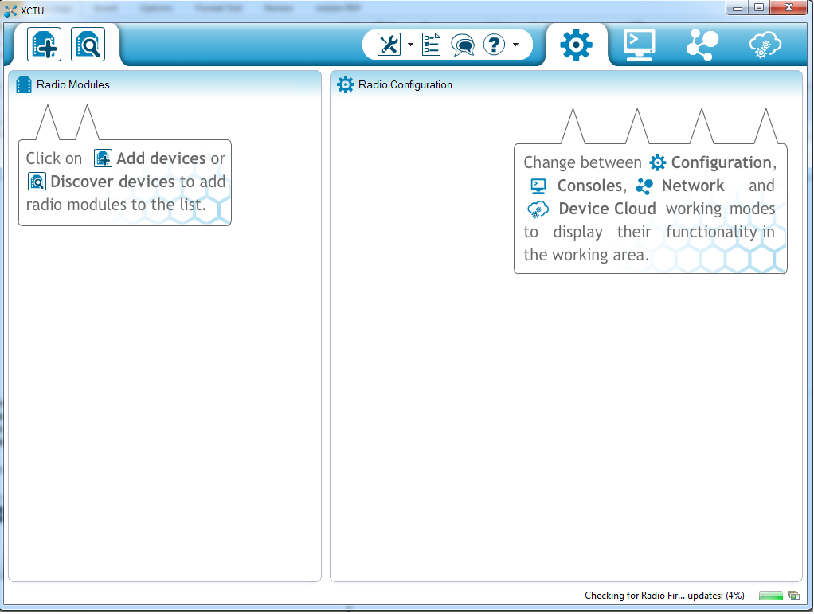Open the Tools wrench-and-screwdriver icon
The width and height of the screenshot is (814, 614).
click(389, 45)
